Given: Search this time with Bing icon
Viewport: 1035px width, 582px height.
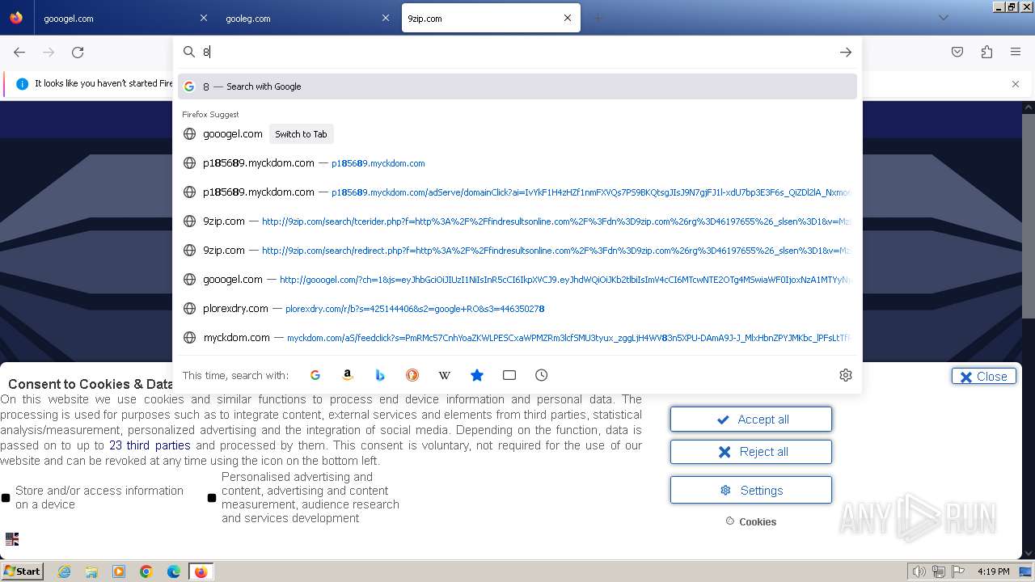Looking at the screenshot, I should coord(380,375).
